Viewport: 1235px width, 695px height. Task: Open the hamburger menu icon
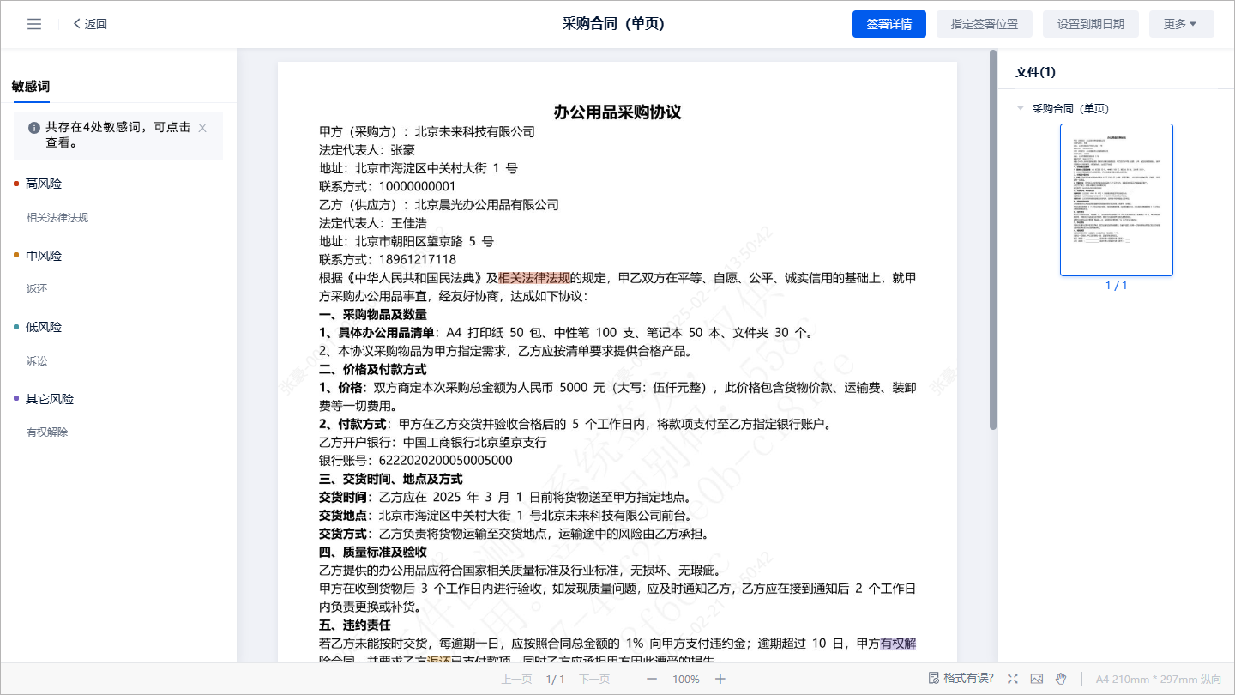pyautogui.click(x=34, y=24)
